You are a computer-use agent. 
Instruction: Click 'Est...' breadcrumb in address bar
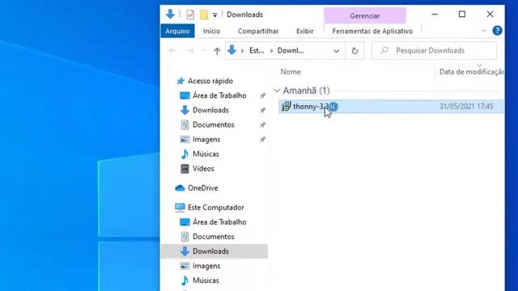[257, 50]
